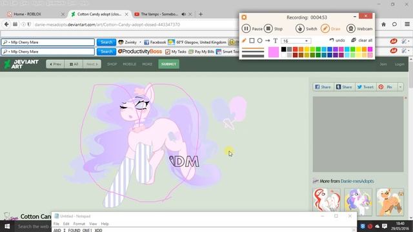Viewport: 413px width, 232px height.
Task: Click the green SUBMIT button
Action: tap(168, 64)
